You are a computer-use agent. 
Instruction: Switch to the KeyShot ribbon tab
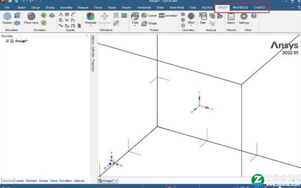pyautogui.click(x=207, y=8)
